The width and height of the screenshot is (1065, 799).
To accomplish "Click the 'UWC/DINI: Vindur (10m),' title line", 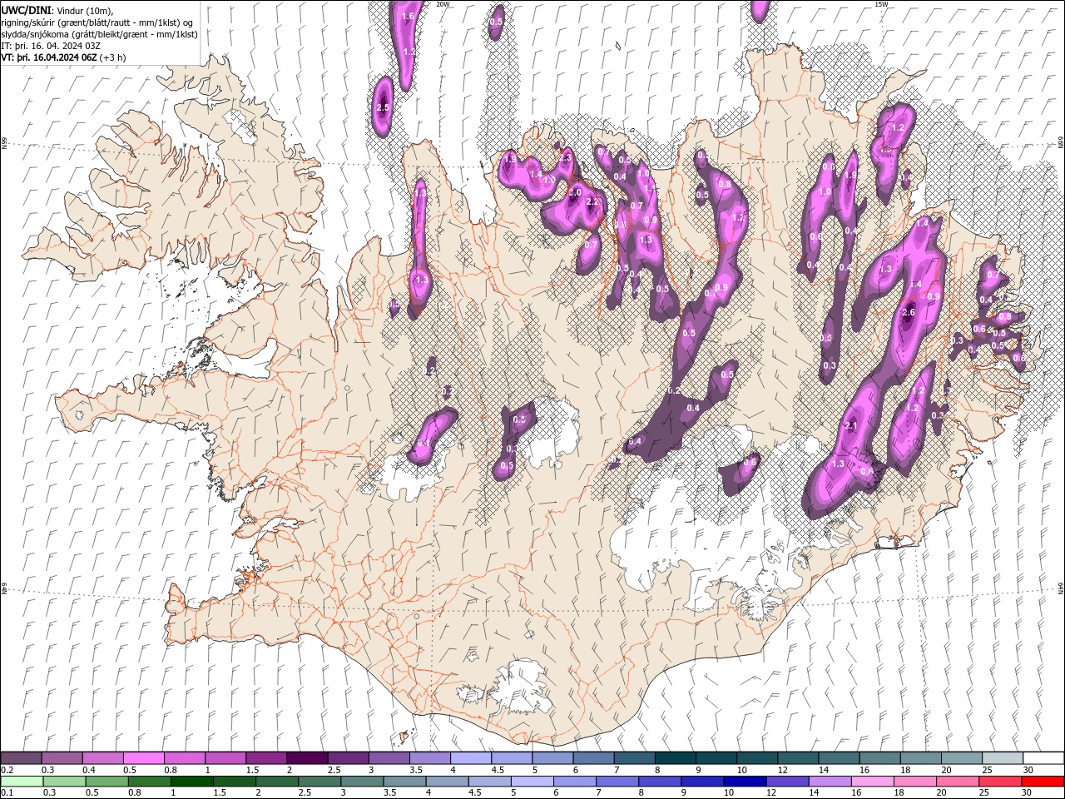I will (57, 10).
